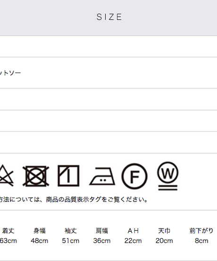Select the 22cm armhole value
This screenshot has height=261, width=217.
coord(133,241)
